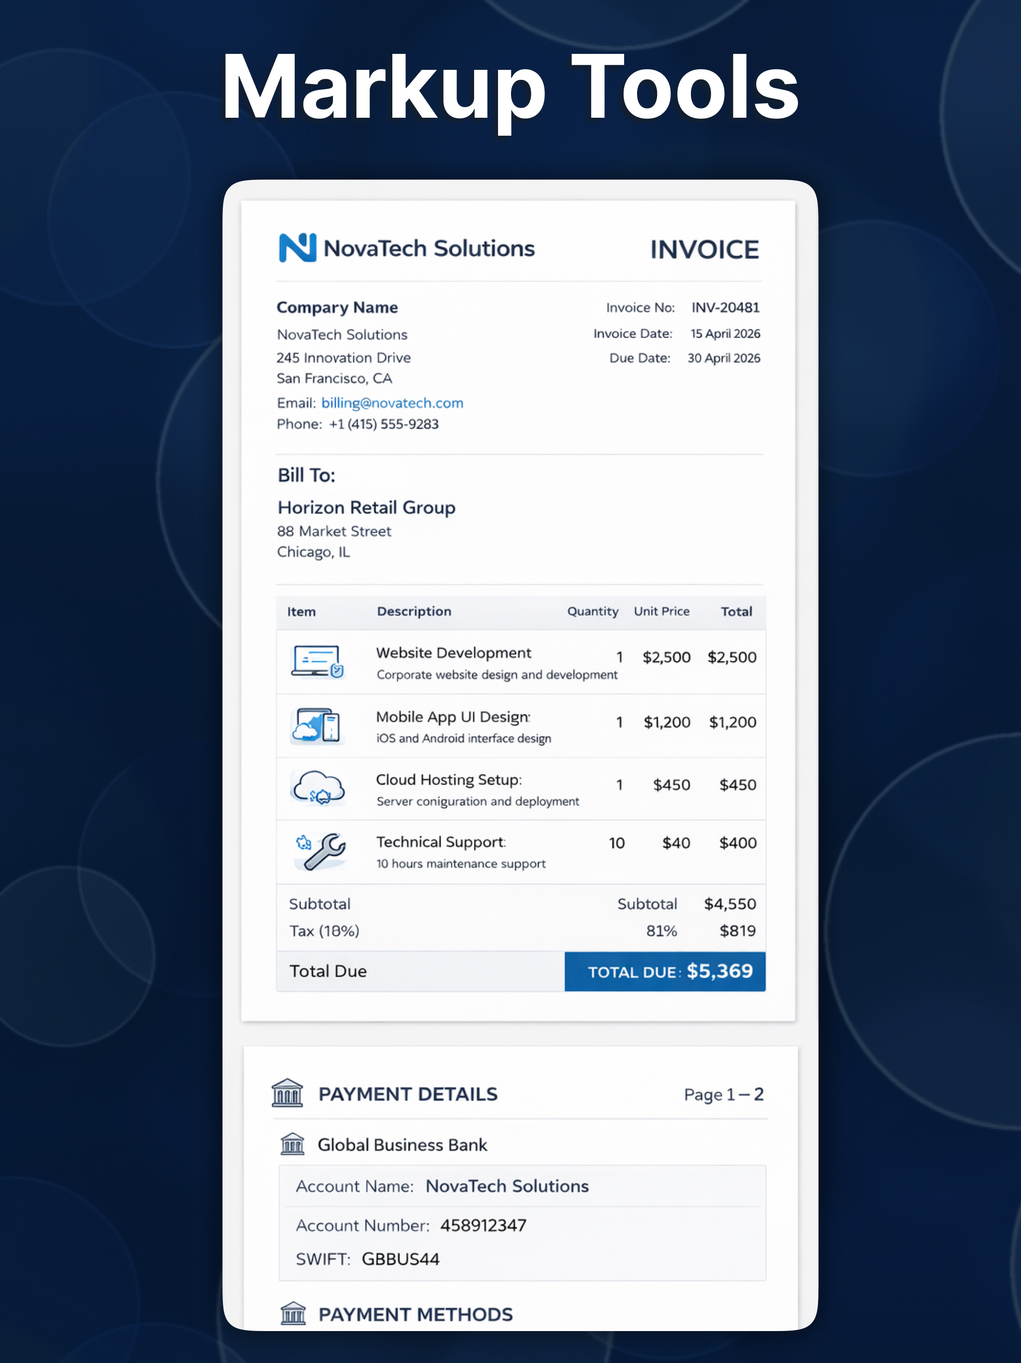The height and width of the screenshot is (1363, 1021).
Task: Select the Cloud Hosting Setup title
Action: point(449,779)
